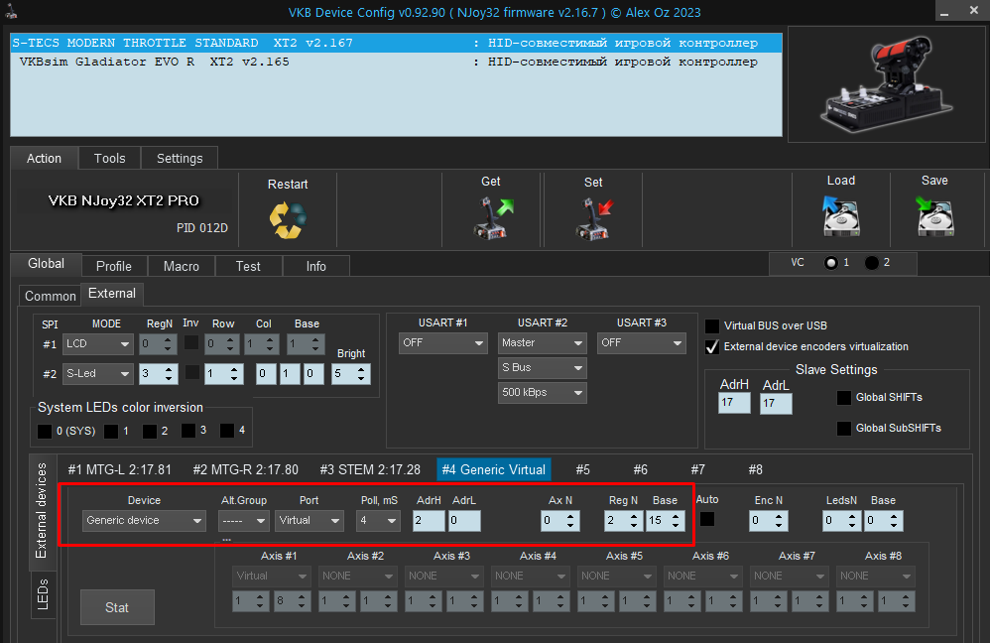Screen dimensions: 990x643
Task: Select VKBsim Gladiator EVO R device row
Action: tap(397, 62)
